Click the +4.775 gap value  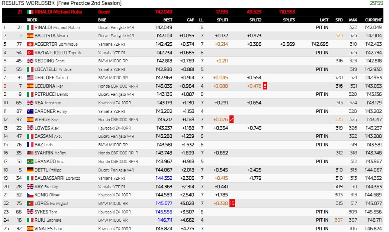pos(187,229)
